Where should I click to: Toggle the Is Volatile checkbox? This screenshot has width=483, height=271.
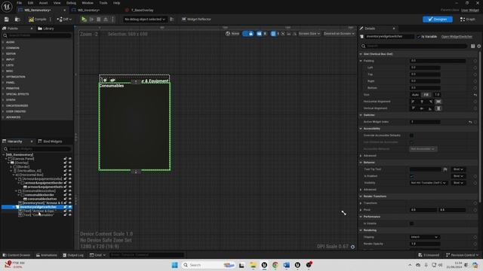pyautogui.click(x=411, y=224)
